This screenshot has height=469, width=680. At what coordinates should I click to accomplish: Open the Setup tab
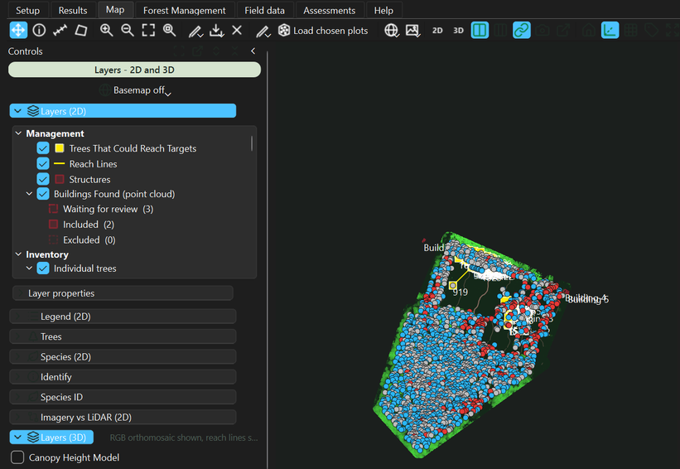click(28, 10)
